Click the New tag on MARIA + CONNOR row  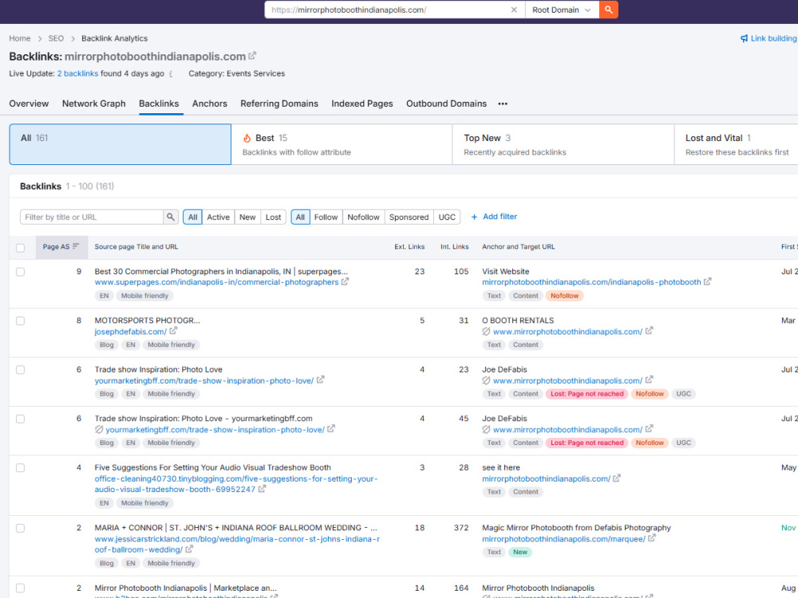pos(520,553)
